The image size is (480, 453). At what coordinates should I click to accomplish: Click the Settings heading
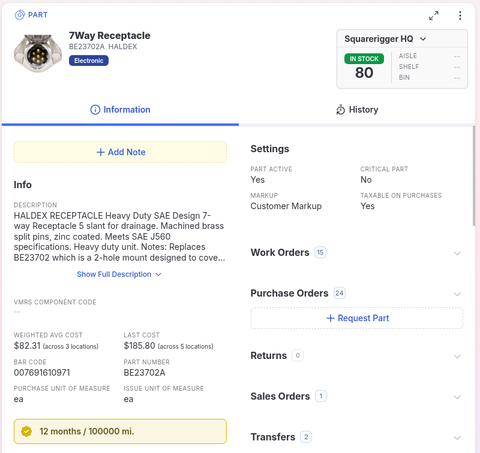(269, 149)
